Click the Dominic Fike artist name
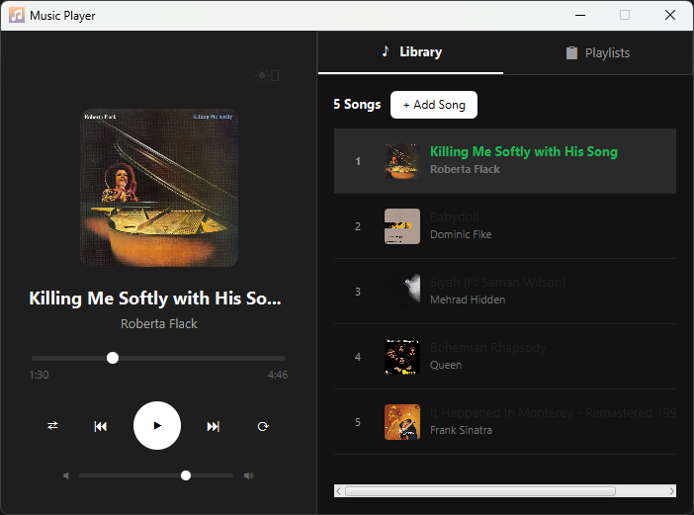 click(x=461, y=234)
